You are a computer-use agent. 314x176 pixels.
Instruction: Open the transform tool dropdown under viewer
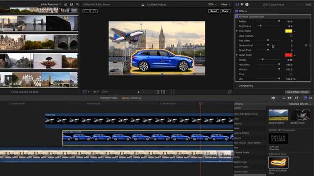click(86, 92)
